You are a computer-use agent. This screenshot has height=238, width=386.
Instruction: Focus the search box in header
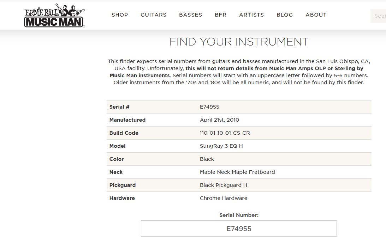(x=378, y=16)
